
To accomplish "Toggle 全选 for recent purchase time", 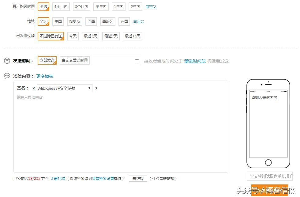I will pos(43,6).
